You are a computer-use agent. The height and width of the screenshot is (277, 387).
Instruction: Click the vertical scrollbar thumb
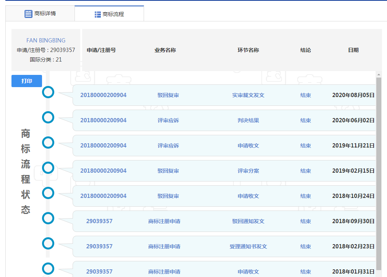click(x=379, y=172)
